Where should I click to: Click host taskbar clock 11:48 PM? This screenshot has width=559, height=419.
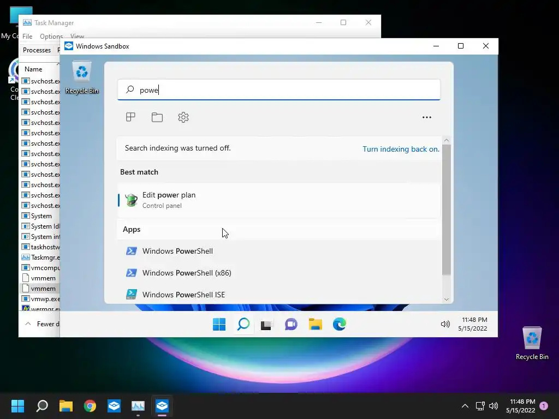520,406
